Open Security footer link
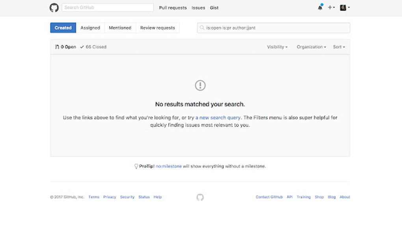Viewport: 402px width, 251px height. click(127, 197)
